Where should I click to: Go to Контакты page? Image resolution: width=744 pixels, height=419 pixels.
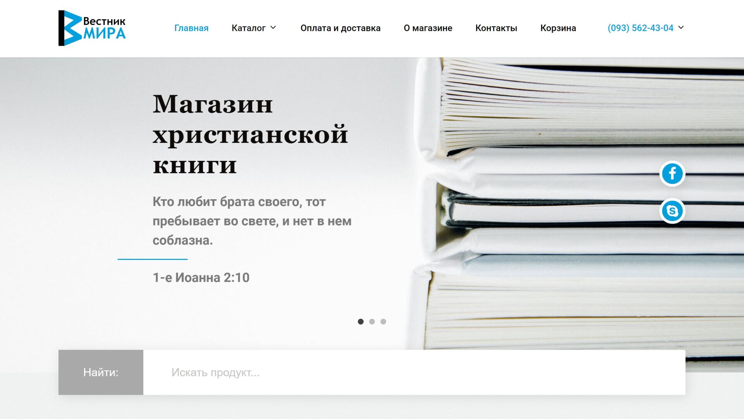pos(496,28)
